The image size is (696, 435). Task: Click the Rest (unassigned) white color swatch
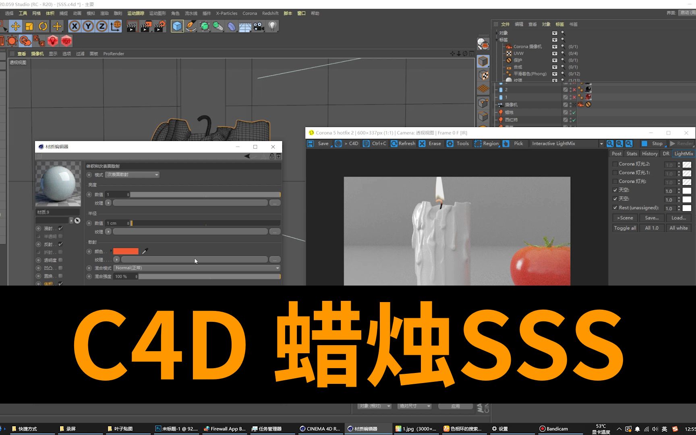click(687, 208)
